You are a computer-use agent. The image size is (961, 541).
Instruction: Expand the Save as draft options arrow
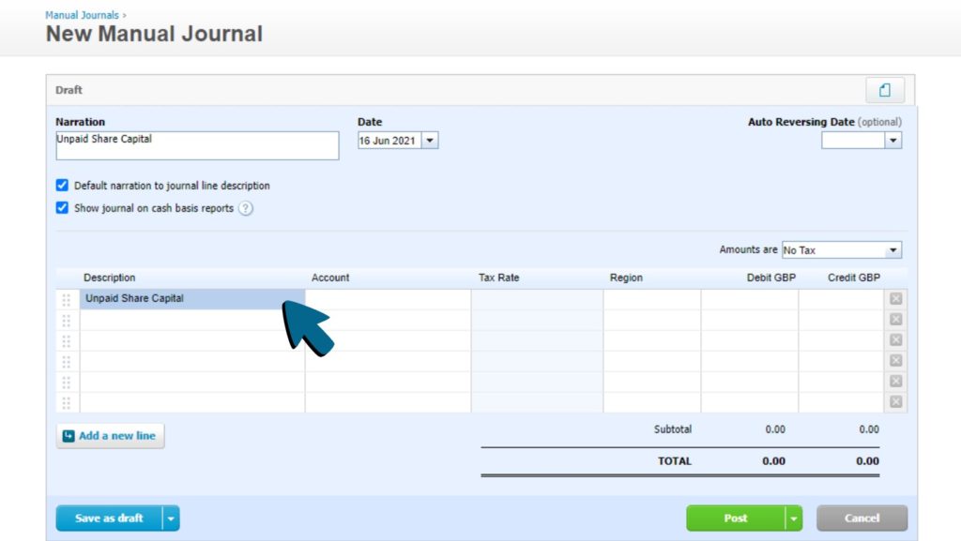click(171, 518)
